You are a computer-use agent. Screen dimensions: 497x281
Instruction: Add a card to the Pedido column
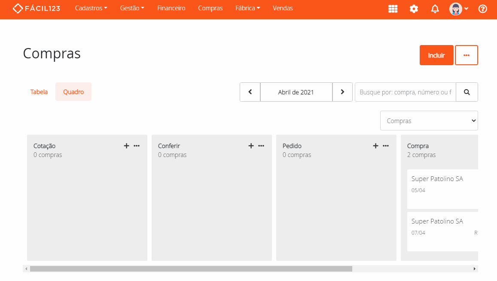point(375,146)
